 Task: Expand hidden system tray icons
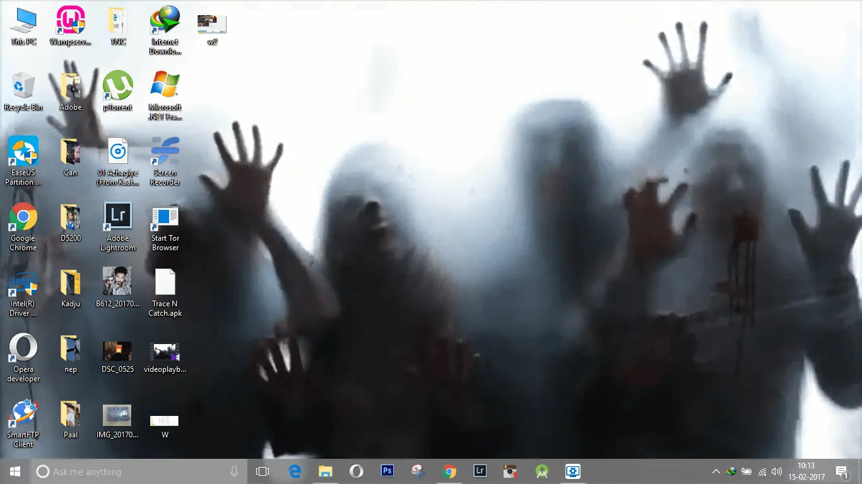716,471
